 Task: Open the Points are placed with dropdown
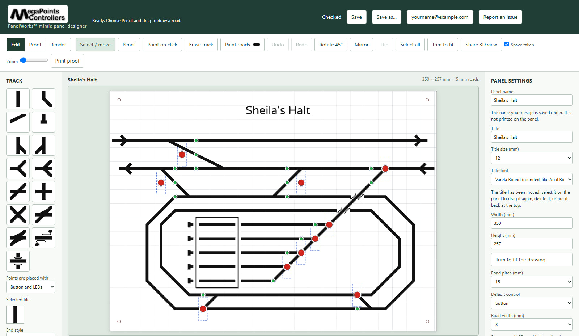click(x=31, y=287)
